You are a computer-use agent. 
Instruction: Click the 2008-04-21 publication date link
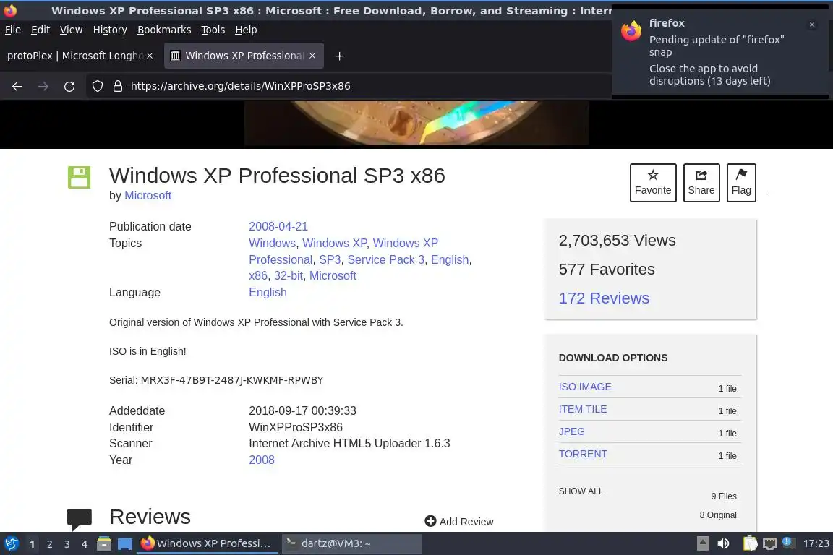click(x=278, y=226)
